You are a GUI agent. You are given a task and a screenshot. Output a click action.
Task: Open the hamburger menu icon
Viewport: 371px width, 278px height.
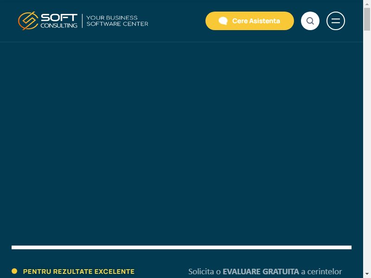click(x=335, y=21)
